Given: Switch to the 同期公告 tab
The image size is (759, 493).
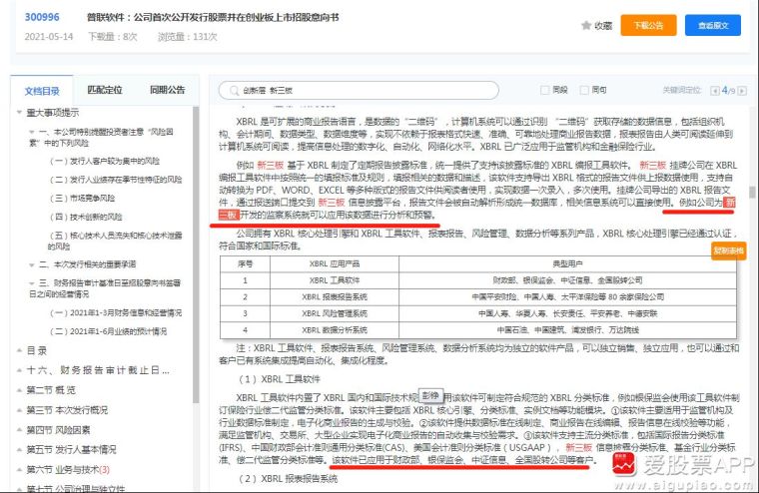Looking at the screenshot, I should tap(168, 90).
